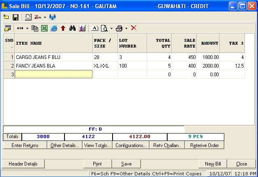
Task: Click the 10/12/07 status bar date
Action: pyautogui.click(x=220, y=174)
